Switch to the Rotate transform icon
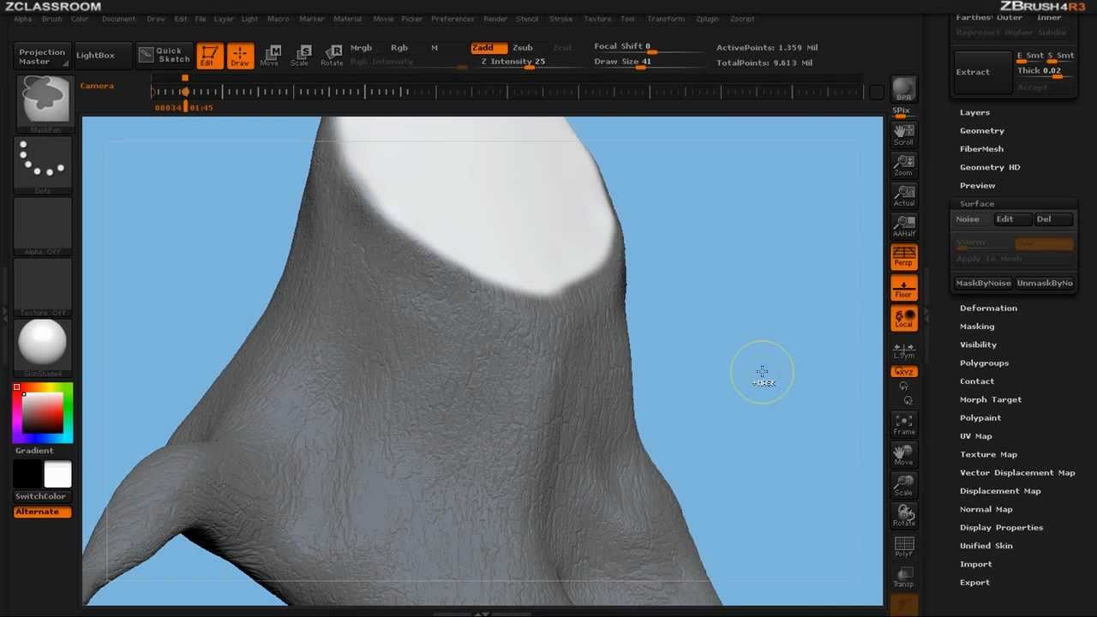The image size is (1097, 617). click(332, 56)
